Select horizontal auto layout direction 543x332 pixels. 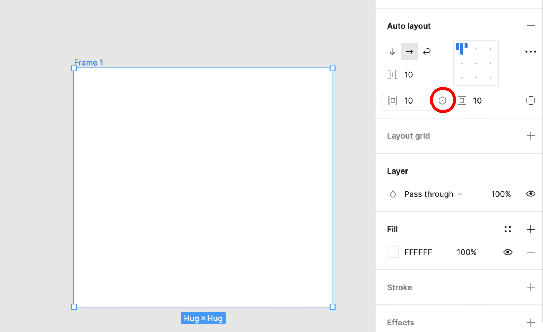[409, 51]
